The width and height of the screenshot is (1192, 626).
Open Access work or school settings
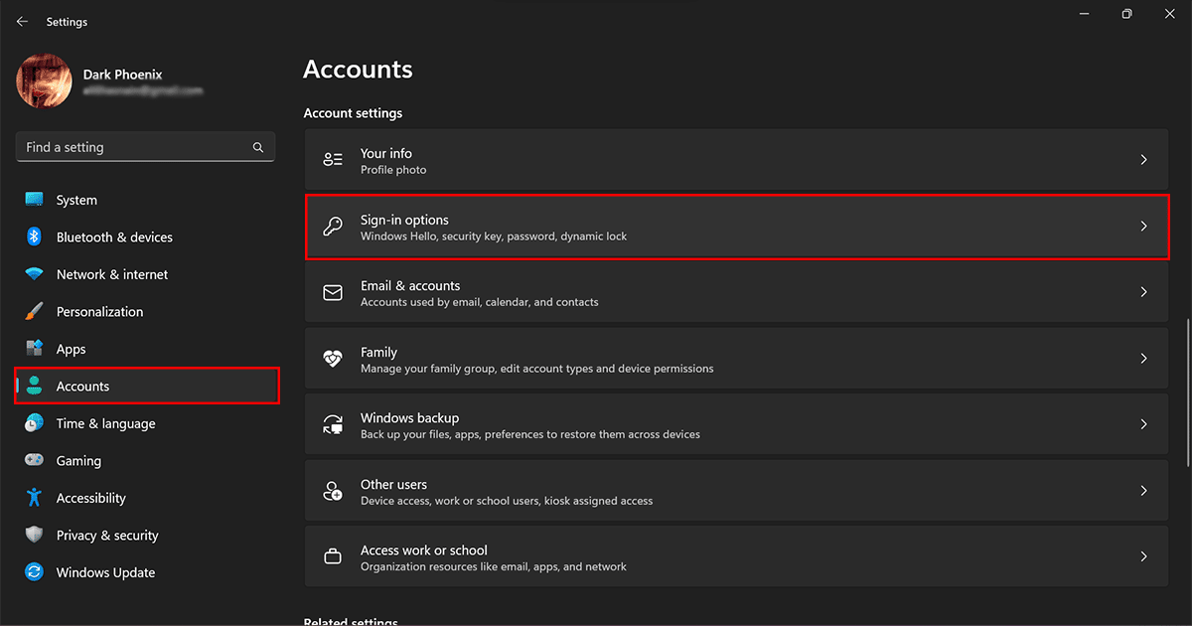(735, 556)
